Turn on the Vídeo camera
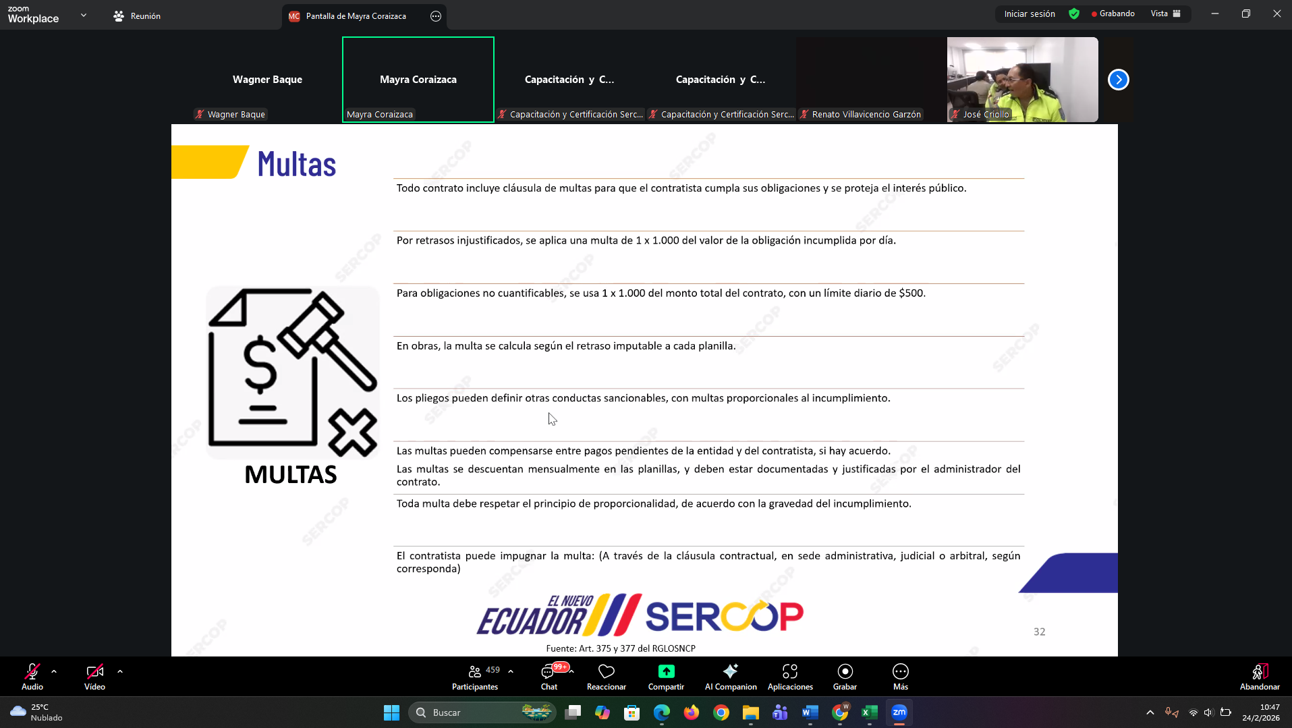1292x728 pixels. point(94,677)
